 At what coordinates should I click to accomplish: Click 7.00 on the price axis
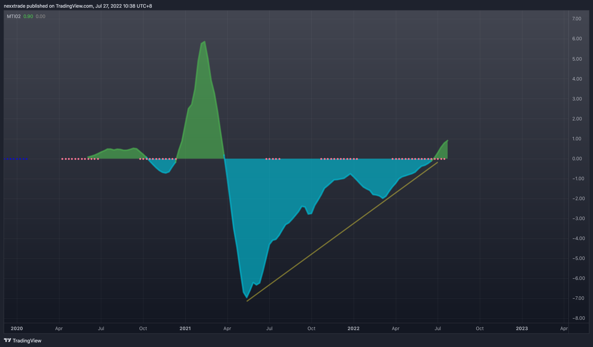577,19
